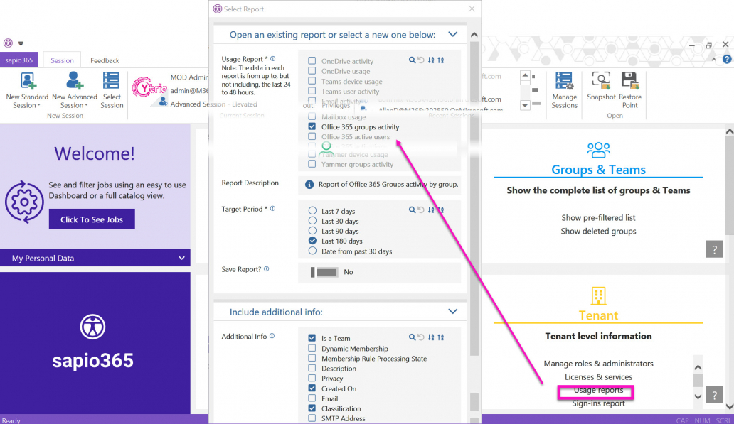Screen dimensions: 734x424
Task: Click the info icon next to Additional Info label
Action: point(272,336)
